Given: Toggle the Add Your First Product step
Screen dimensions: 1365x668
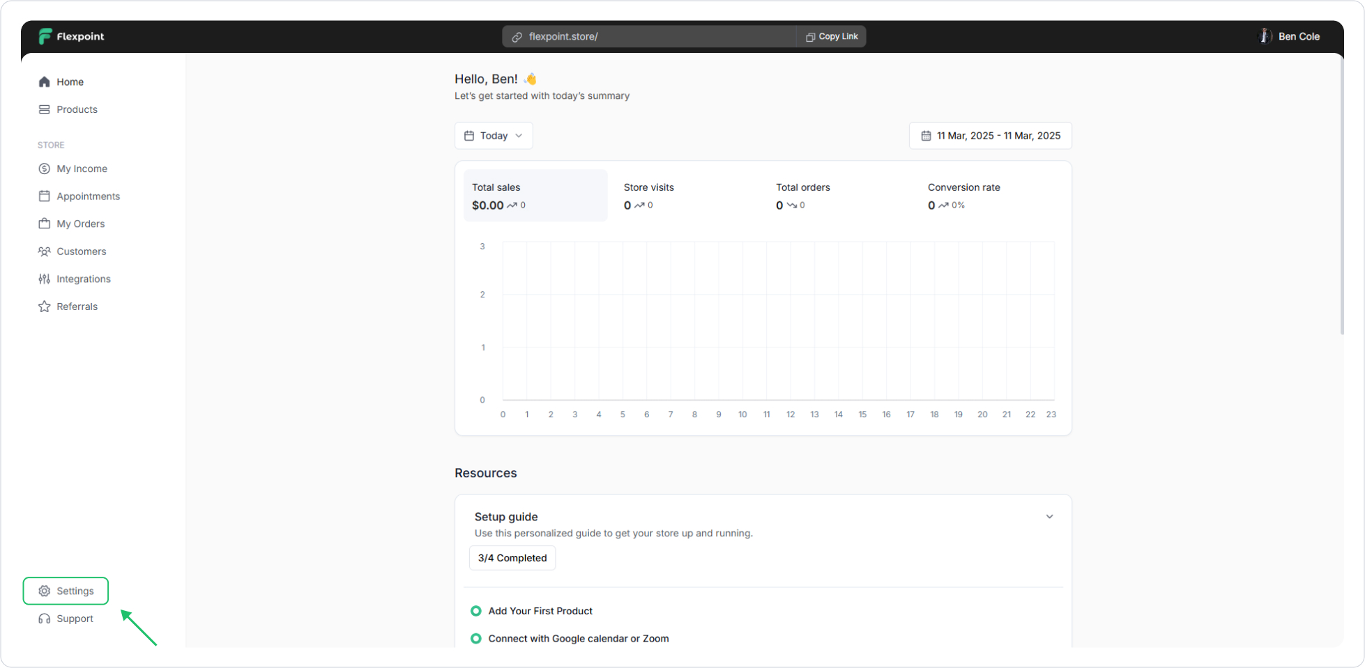Looking at the screenshot, I should 476,611.
